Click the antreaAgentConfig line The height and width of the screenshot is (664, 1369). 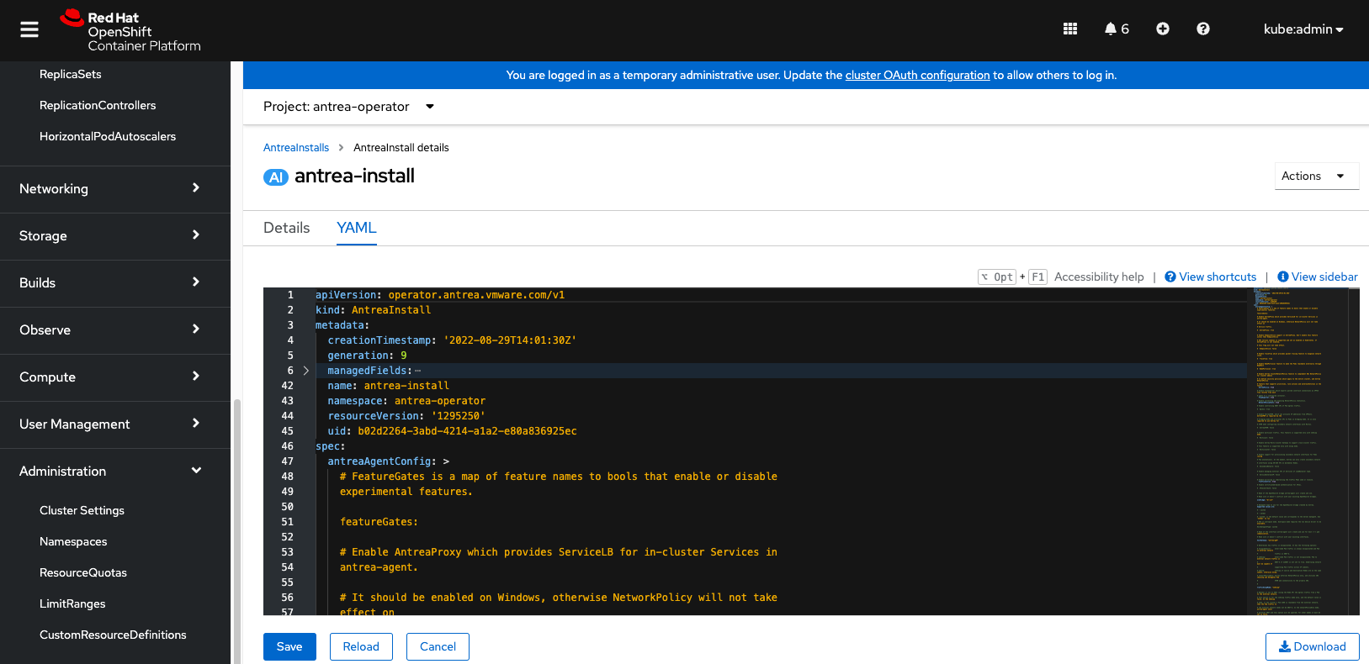388,461
